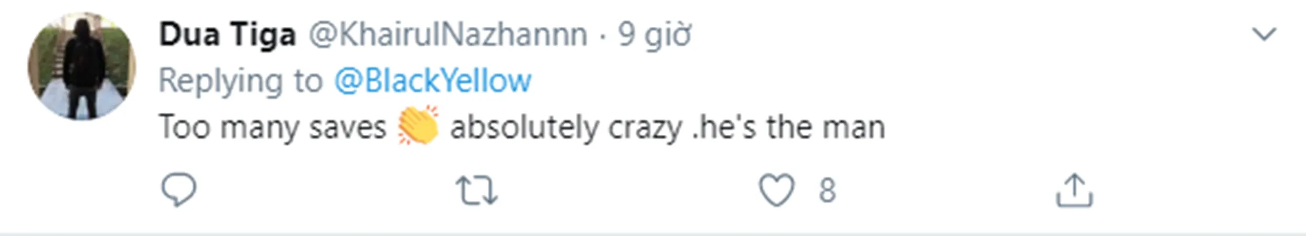Like the tweet with the heart icon
Screen dimensions: 1306x236
[777, 190]
